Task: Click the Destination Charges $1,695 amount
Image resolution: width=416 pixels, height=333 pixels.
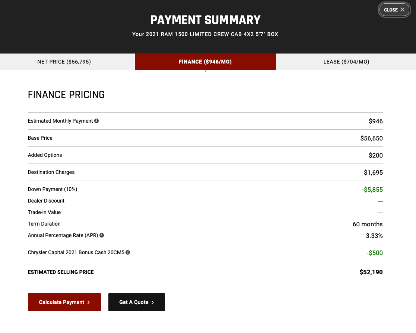Action: (373, 172)
